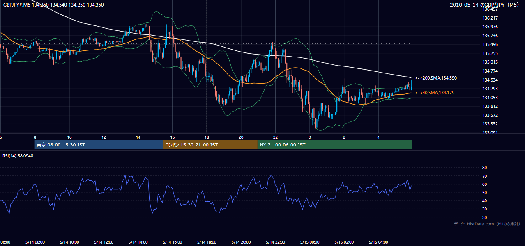
Task: Click the 135.736 price axis label
Action: pos(490,36)
